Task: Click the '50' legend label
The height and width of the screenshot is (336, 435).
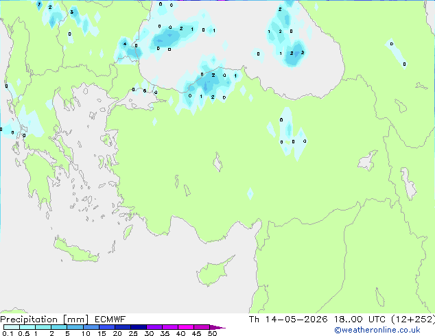Action: [x=212, y=333]
